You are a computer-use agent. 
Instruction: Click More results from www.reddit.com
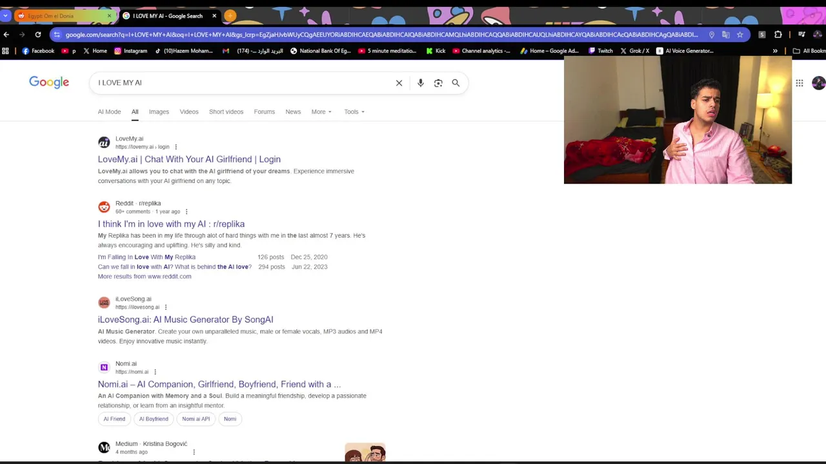pyautogui.click(x=145, y=276)
